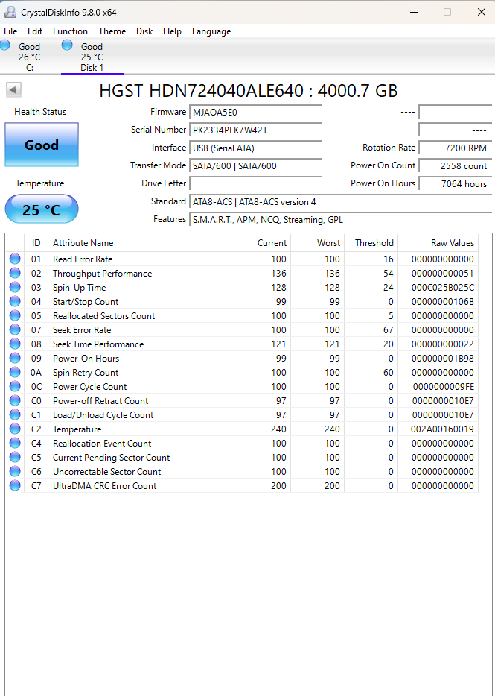Click the Interface field USB (Serial ATA)
This screenshot has width=495, height=700.
(x=255, y=148)
